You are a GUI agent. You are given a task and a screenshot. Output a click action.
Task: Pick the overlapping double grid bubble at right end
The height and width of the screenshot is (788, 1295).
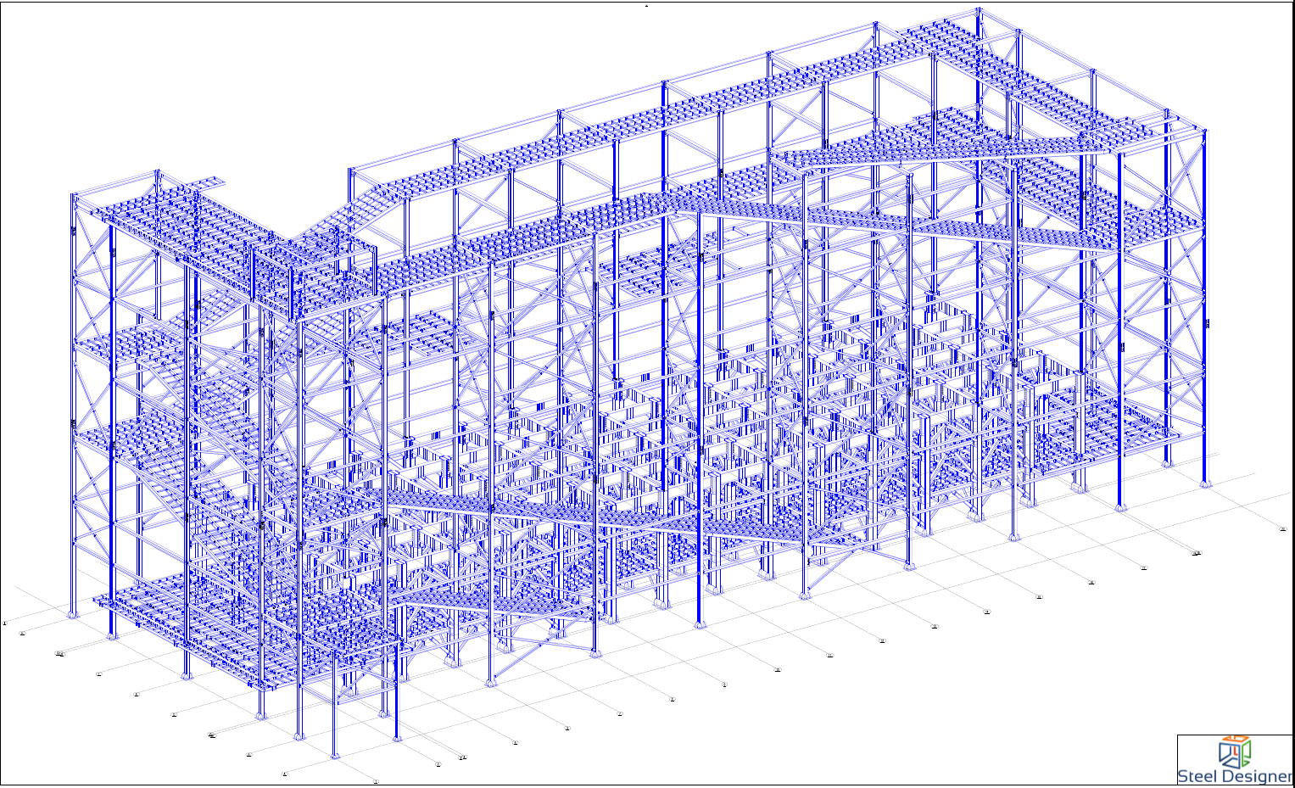click(1197, 553)
